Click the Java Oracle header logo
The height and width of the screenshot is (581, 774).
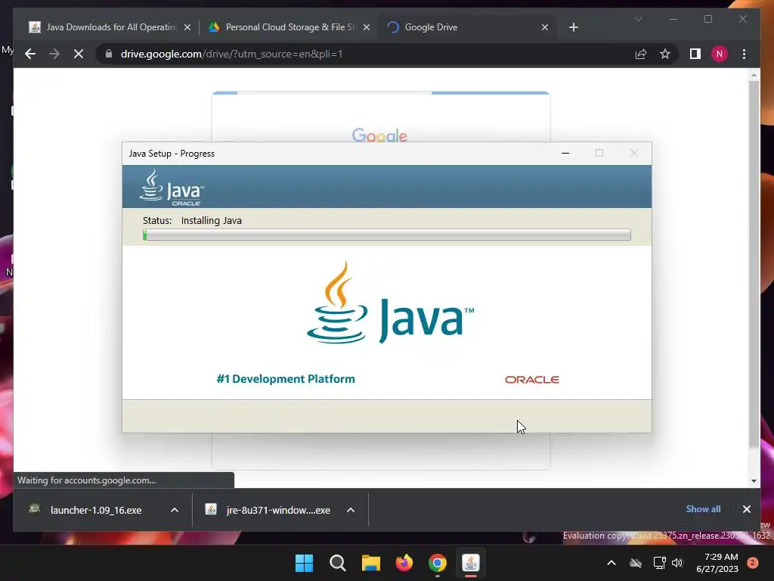click(172, 188)
